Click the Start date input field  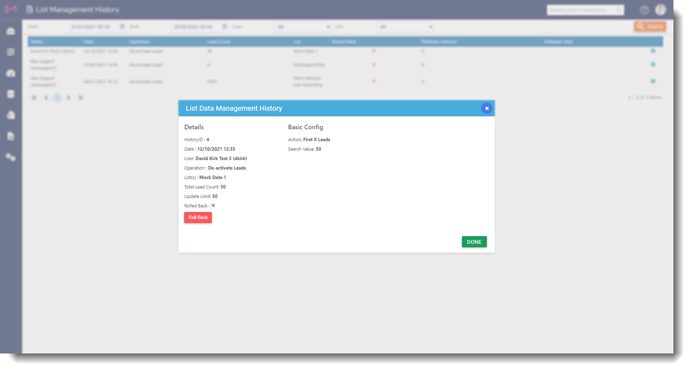94,27
